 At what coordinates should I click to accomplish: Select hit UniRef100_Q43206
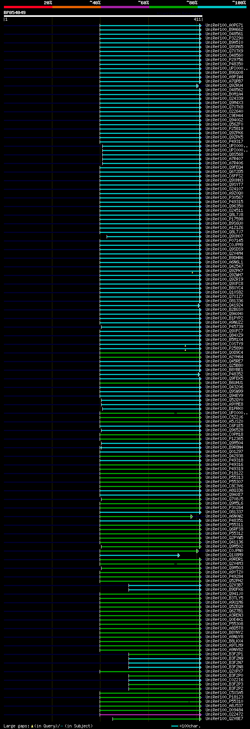point(224,387)
